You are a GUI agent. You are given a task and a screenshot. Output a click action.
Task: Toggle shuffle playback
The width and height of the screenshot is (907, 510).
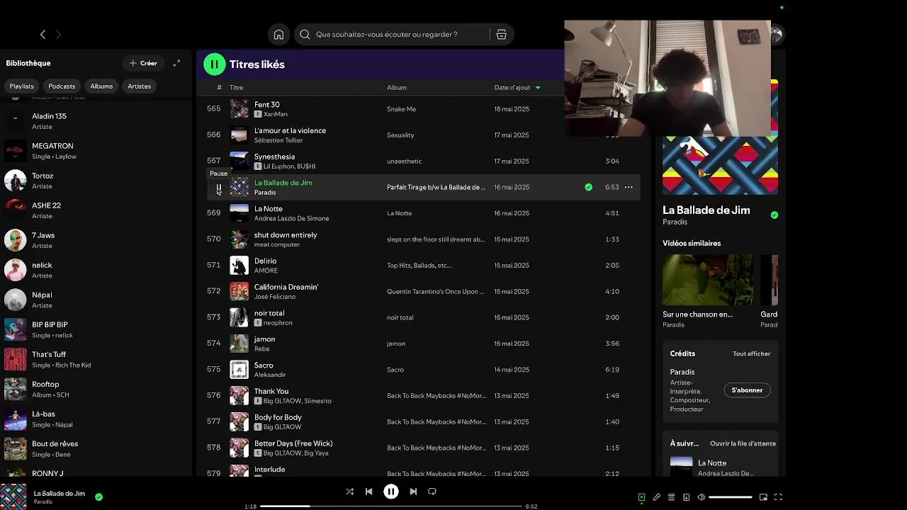click(349, 492)
